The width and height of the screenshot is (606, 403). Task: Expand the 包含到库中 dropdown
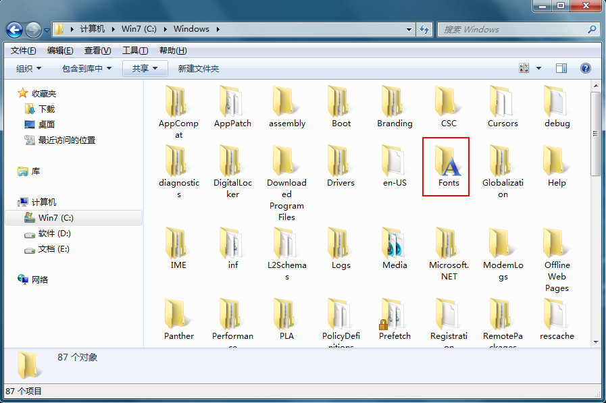[86, 69]
